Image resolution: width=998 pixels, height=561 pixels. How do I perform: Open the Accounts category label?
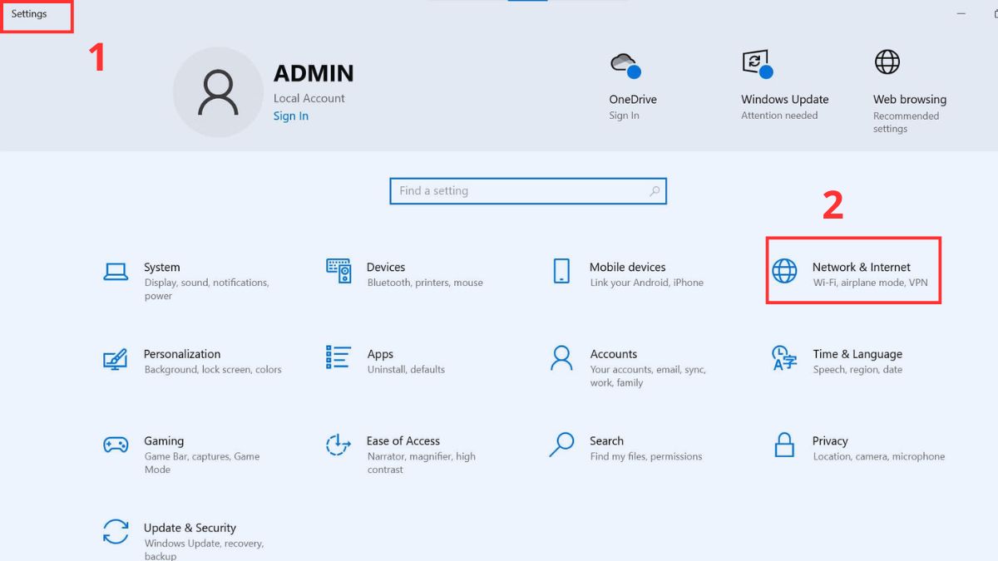pos(614,354)
